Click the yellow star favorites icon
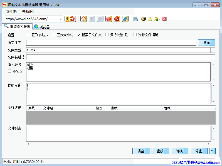222x166 pixels. (150, 19)
